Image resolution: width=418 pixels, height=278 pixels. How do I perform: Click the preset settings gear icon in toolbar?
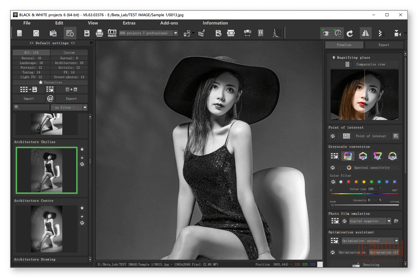[x=70, y=33]
